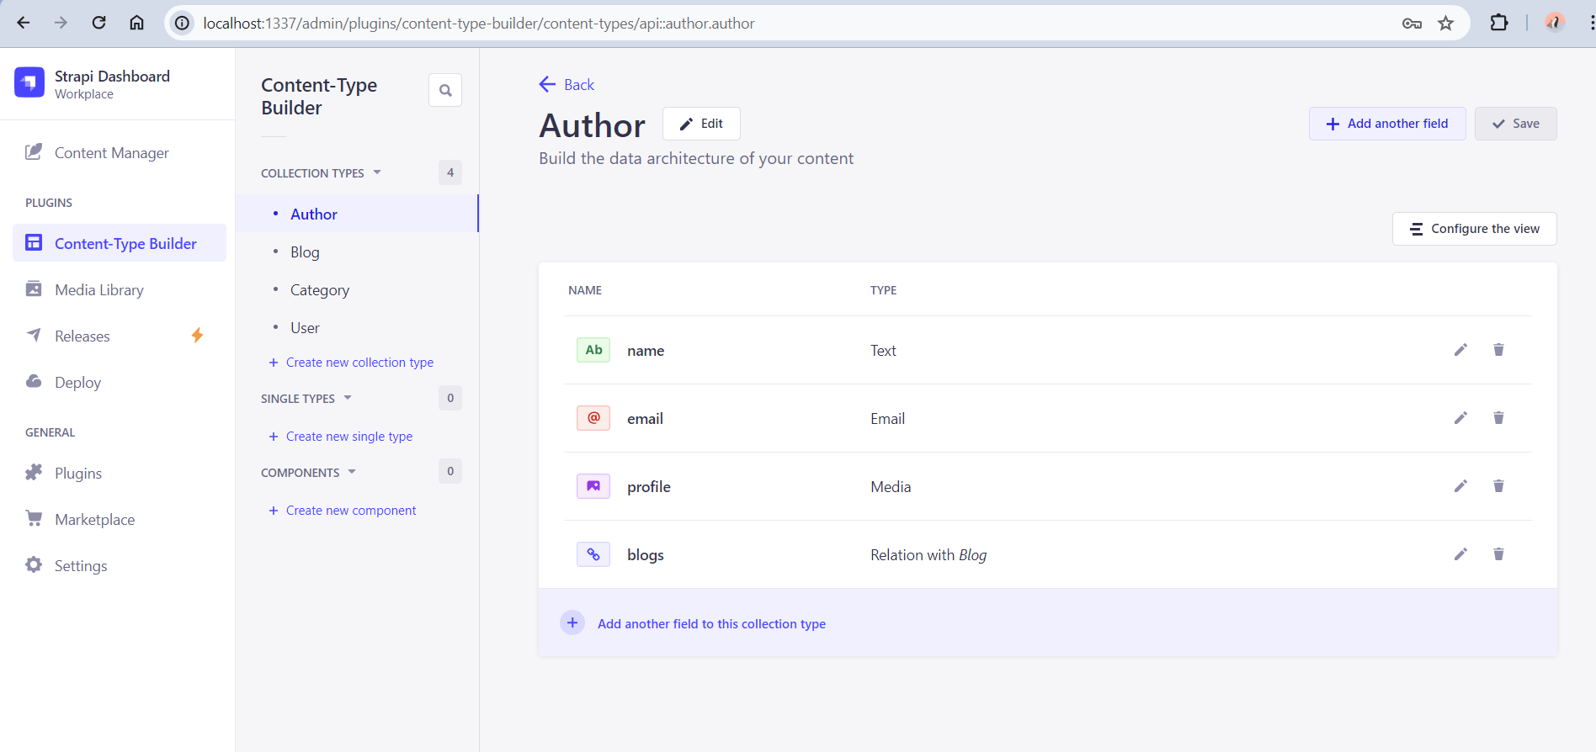This screenshot has width=1596, height=752.
Task: Click the browser back arrow
Action: pos(24,23)
